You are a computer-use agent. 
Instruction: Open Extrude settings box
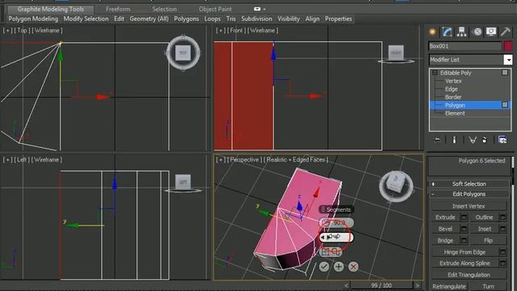tap(464, 217)
